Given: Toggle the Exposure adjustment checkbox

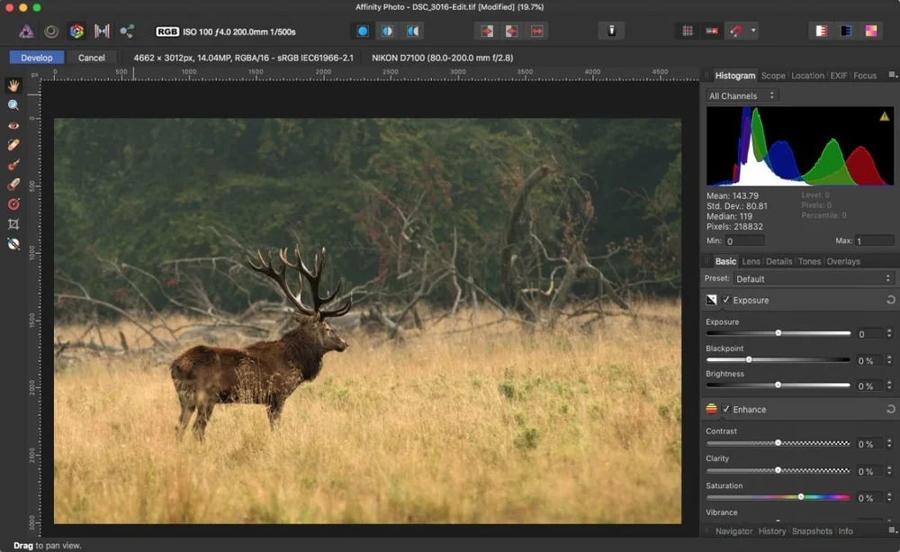Looking at the screenshot, I should (x=725, y=300).
